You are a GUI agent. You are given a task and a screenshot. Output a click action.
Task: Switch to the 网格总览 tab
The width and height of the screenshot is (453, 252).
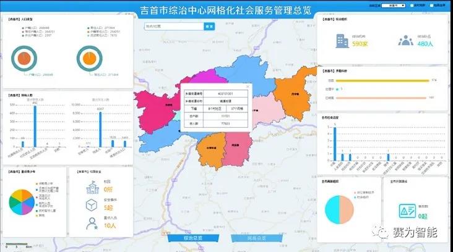(x=256, y=238)
